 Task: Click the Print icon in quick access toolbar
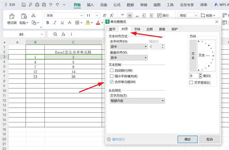coord(37,5)
